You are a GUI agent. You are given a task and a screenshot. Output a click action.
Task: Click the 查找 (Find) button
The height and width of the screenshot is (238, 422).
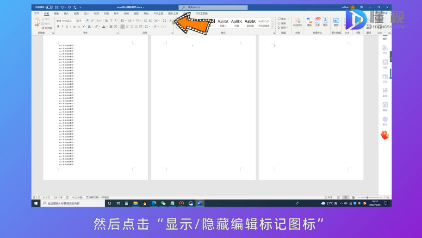[x=282, y=19]
